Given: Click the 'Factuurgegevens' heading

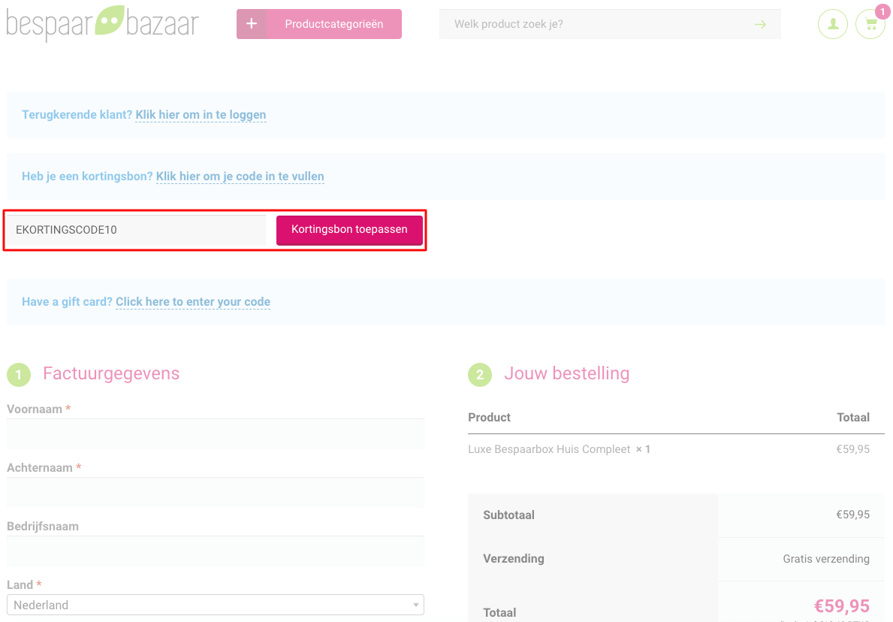Looking at the screenshot, I should coord(111,373).
